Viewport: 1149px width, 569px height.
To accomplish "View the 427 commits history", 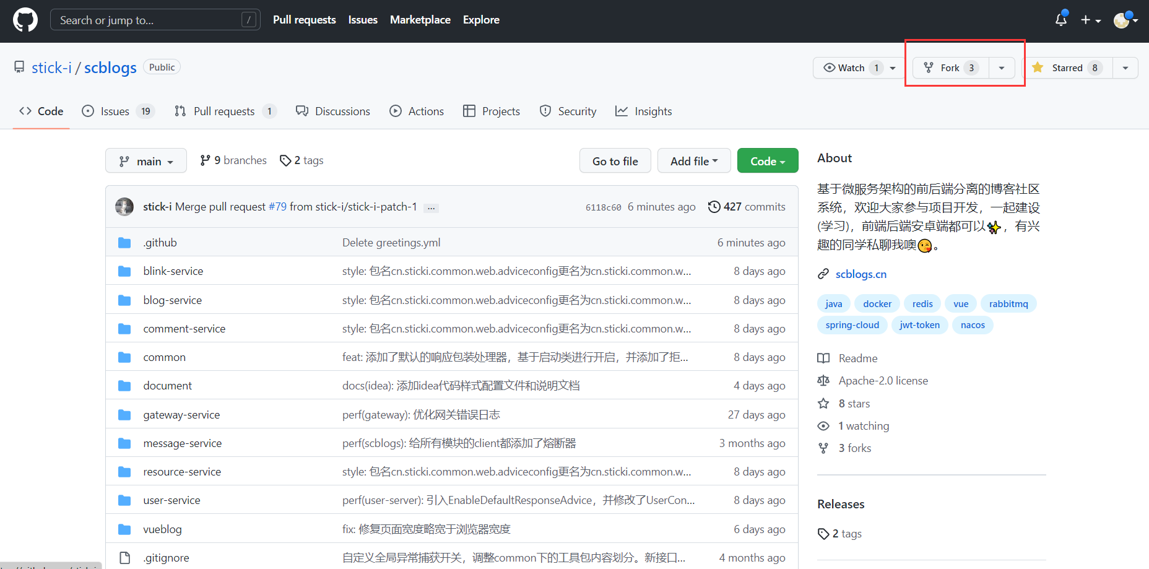I will coord(747,207).
